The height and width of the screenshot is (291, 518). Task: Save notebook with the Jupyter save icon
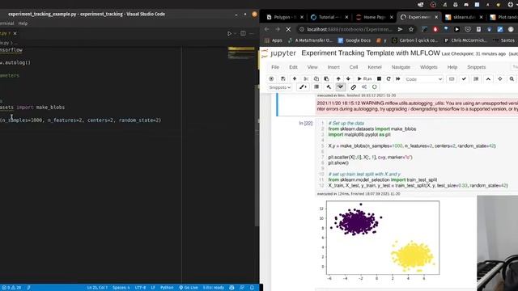pyautogui.click(x=283, y=79)
